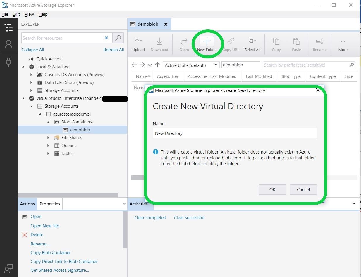Click the Connect plug icon in sidebar

(x=8, y=62)
